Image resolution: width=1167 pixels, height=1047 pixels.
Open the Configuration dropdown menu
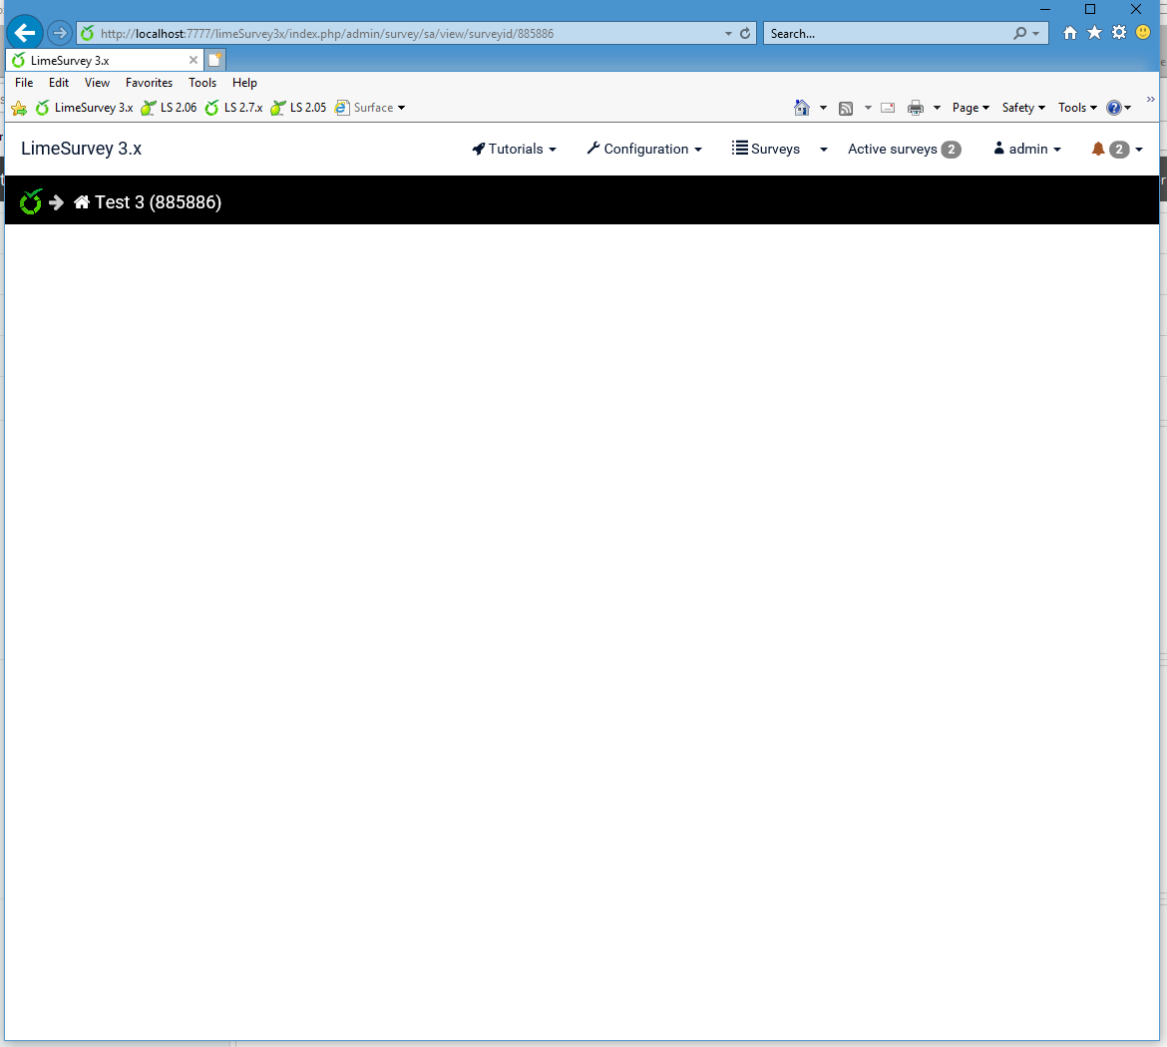tap(644, 149)
